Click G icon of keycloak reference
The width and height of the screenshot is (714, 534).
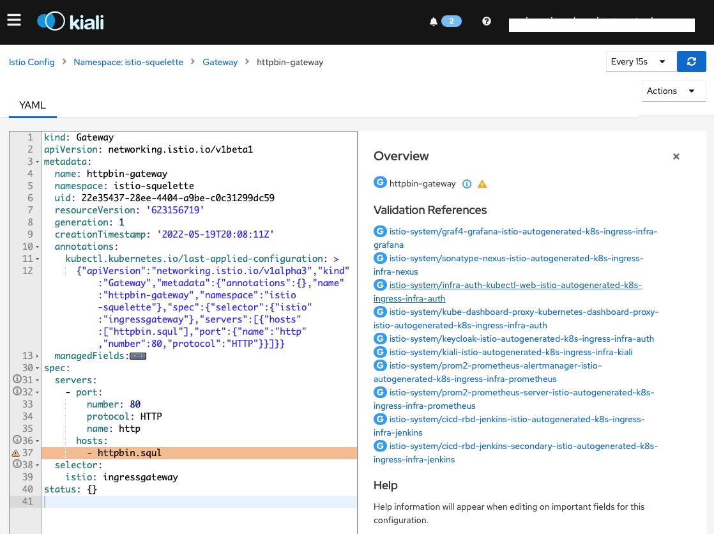click(380, 339)
